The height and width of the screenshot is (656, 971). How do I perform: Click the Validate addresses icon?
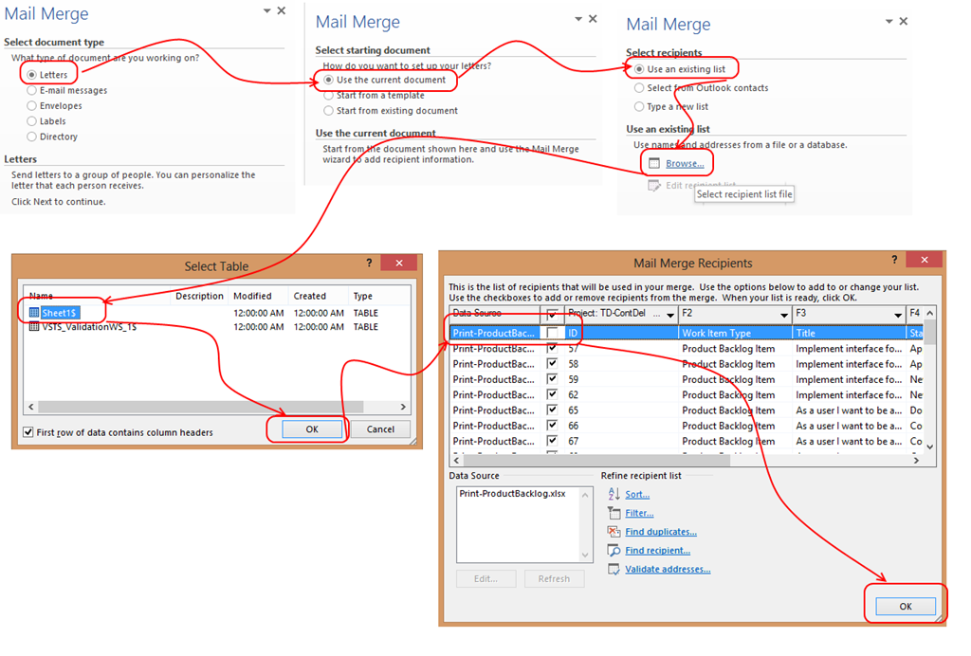614,570
